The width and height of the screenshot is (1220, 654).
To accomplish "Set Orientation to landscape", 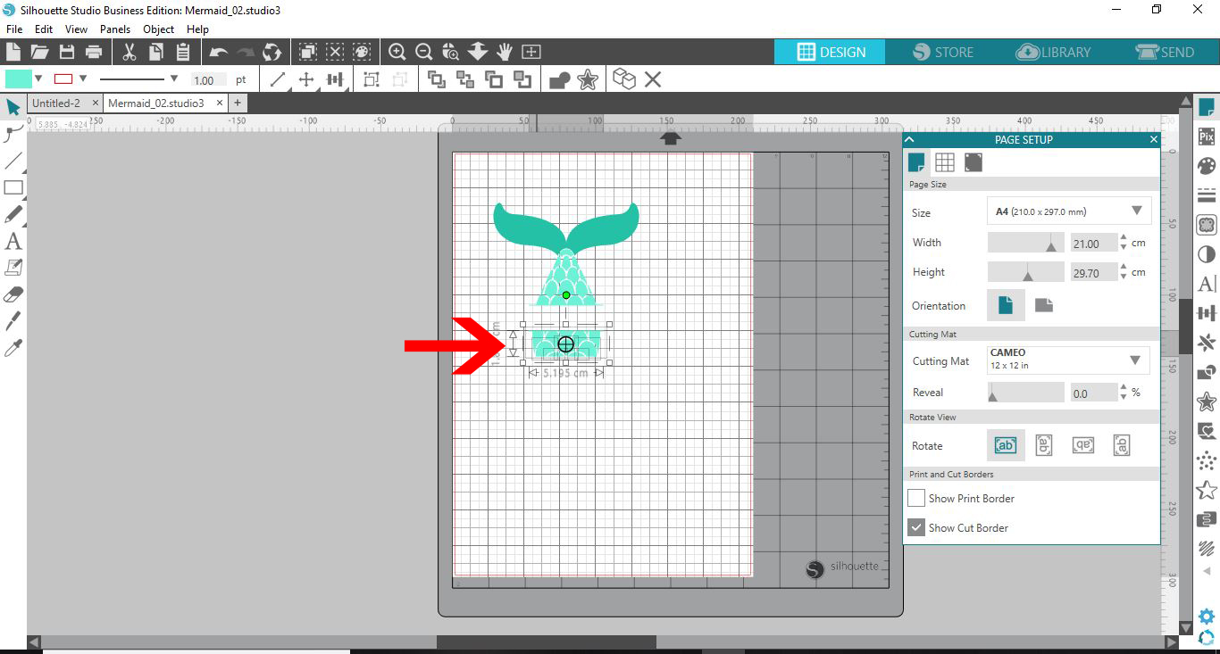I will (x=1044, y=305).
